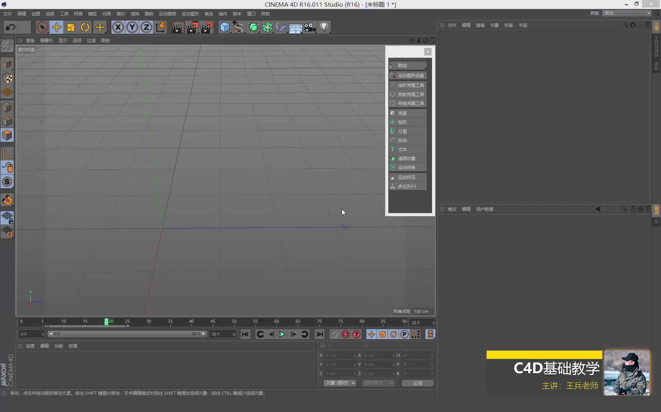The width and height of the screenshot is (661, 412).
Task: Add a 文本 MoText object
Action: [408, 149]
